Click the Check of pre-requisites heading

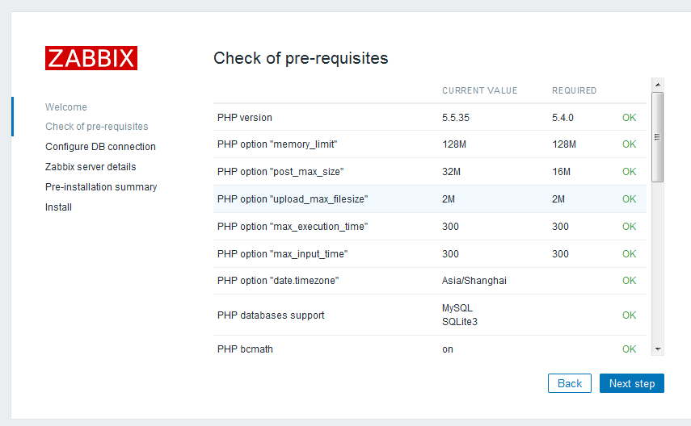[301, 59]
